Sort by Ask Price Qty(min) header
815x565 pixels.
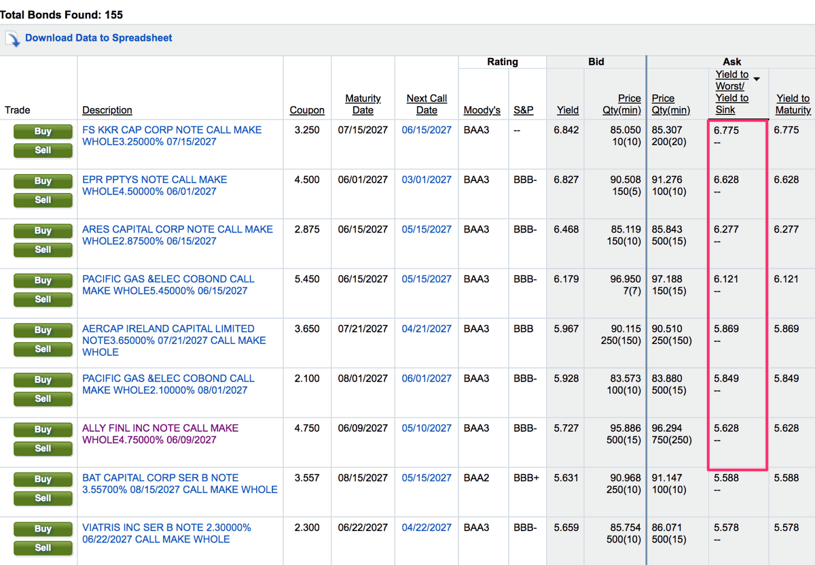(671, 104)
